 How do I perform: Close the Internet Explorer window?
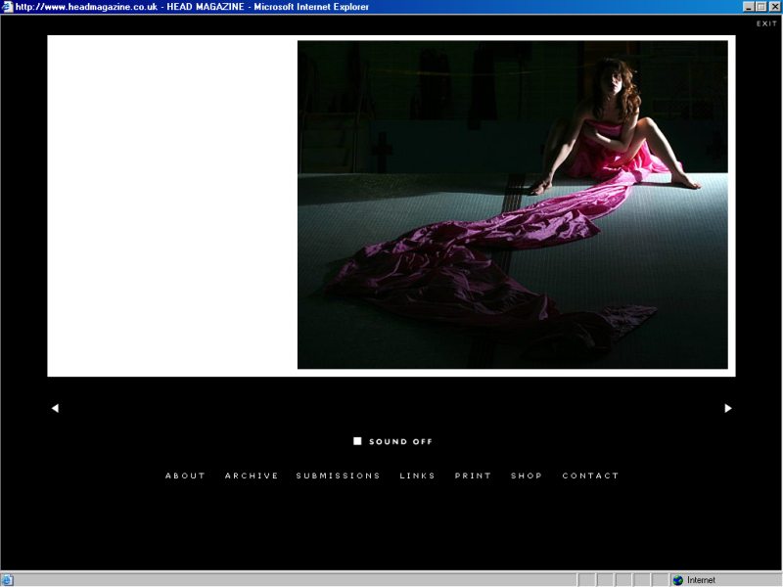point(774,7)
